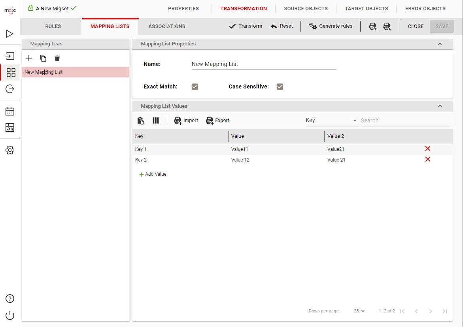Image resolution: width=463 pixels, height=327 pixels.
Task: Collapse the Mapping List Properties panel
Action: 440,44
